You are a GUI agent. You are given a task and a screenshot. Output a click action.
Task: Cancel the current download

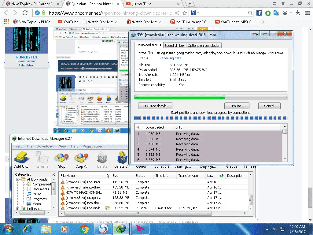[x=269, y=106]
